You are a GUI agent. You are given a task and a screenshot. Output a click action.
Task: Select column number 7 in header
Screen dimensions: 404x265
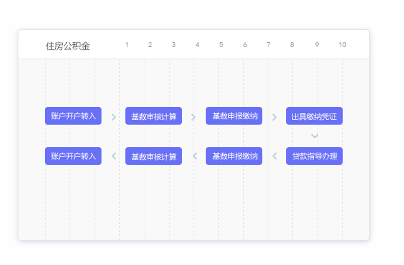(268, 45)
